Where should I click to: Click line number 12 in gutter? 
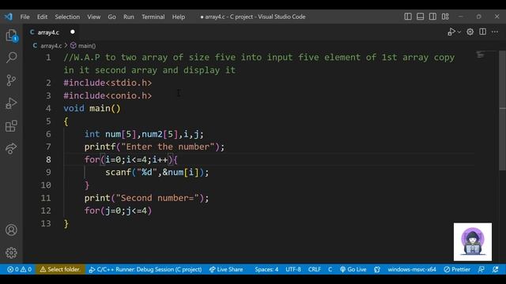(x=46, y=211)
